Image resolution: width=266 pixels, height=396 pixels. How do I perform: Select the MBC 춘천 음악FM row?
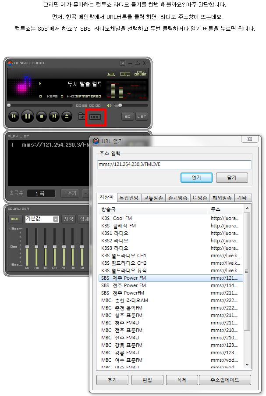[171, 308]
